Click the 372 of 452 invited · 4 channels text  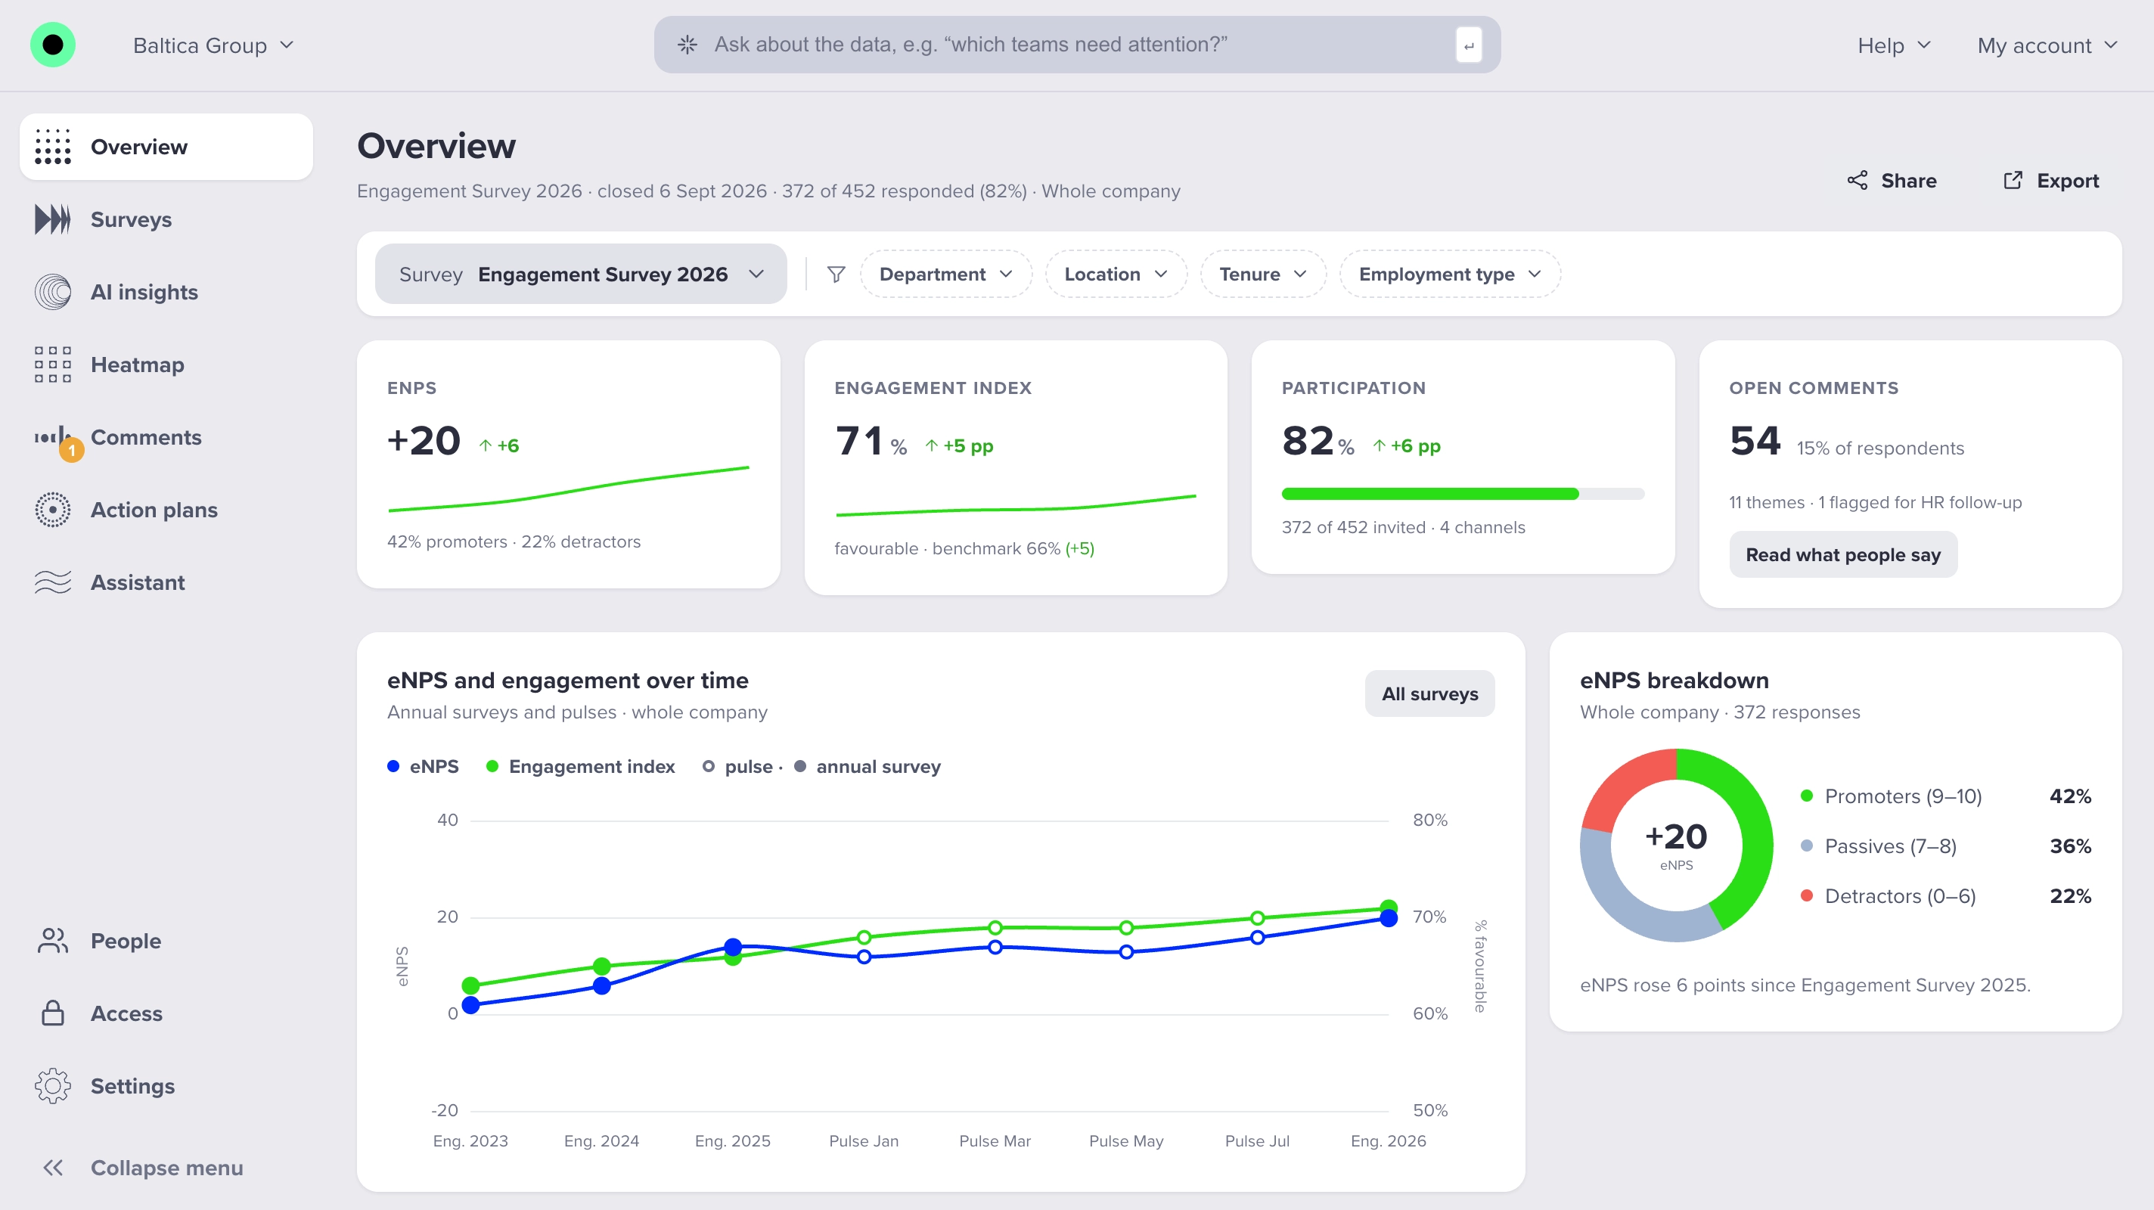pyautogui.click(x=1403, y=527)
